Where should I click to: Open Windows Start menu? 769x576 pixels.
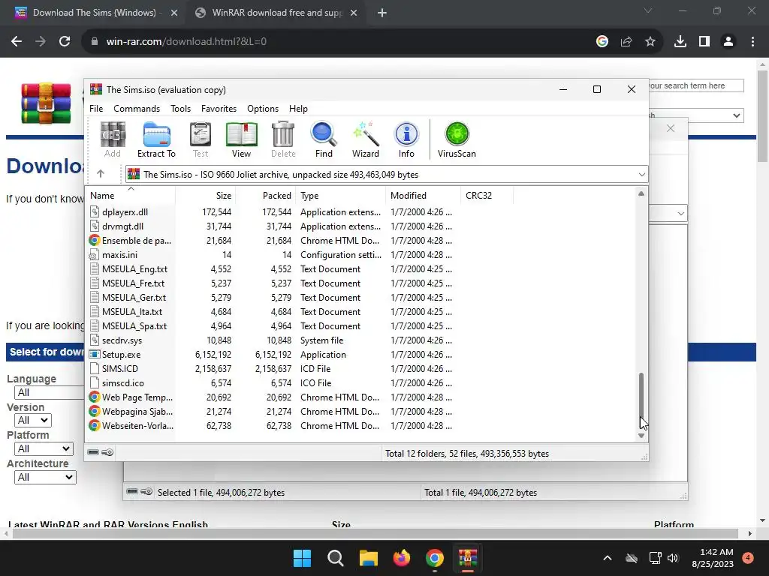pos(302,558)
